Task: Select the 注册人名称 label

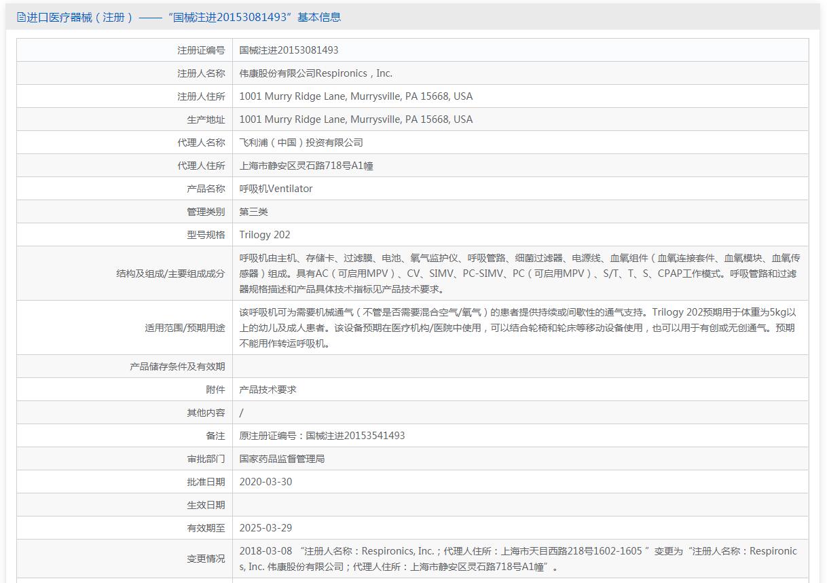Action: (x=201, y=73)
